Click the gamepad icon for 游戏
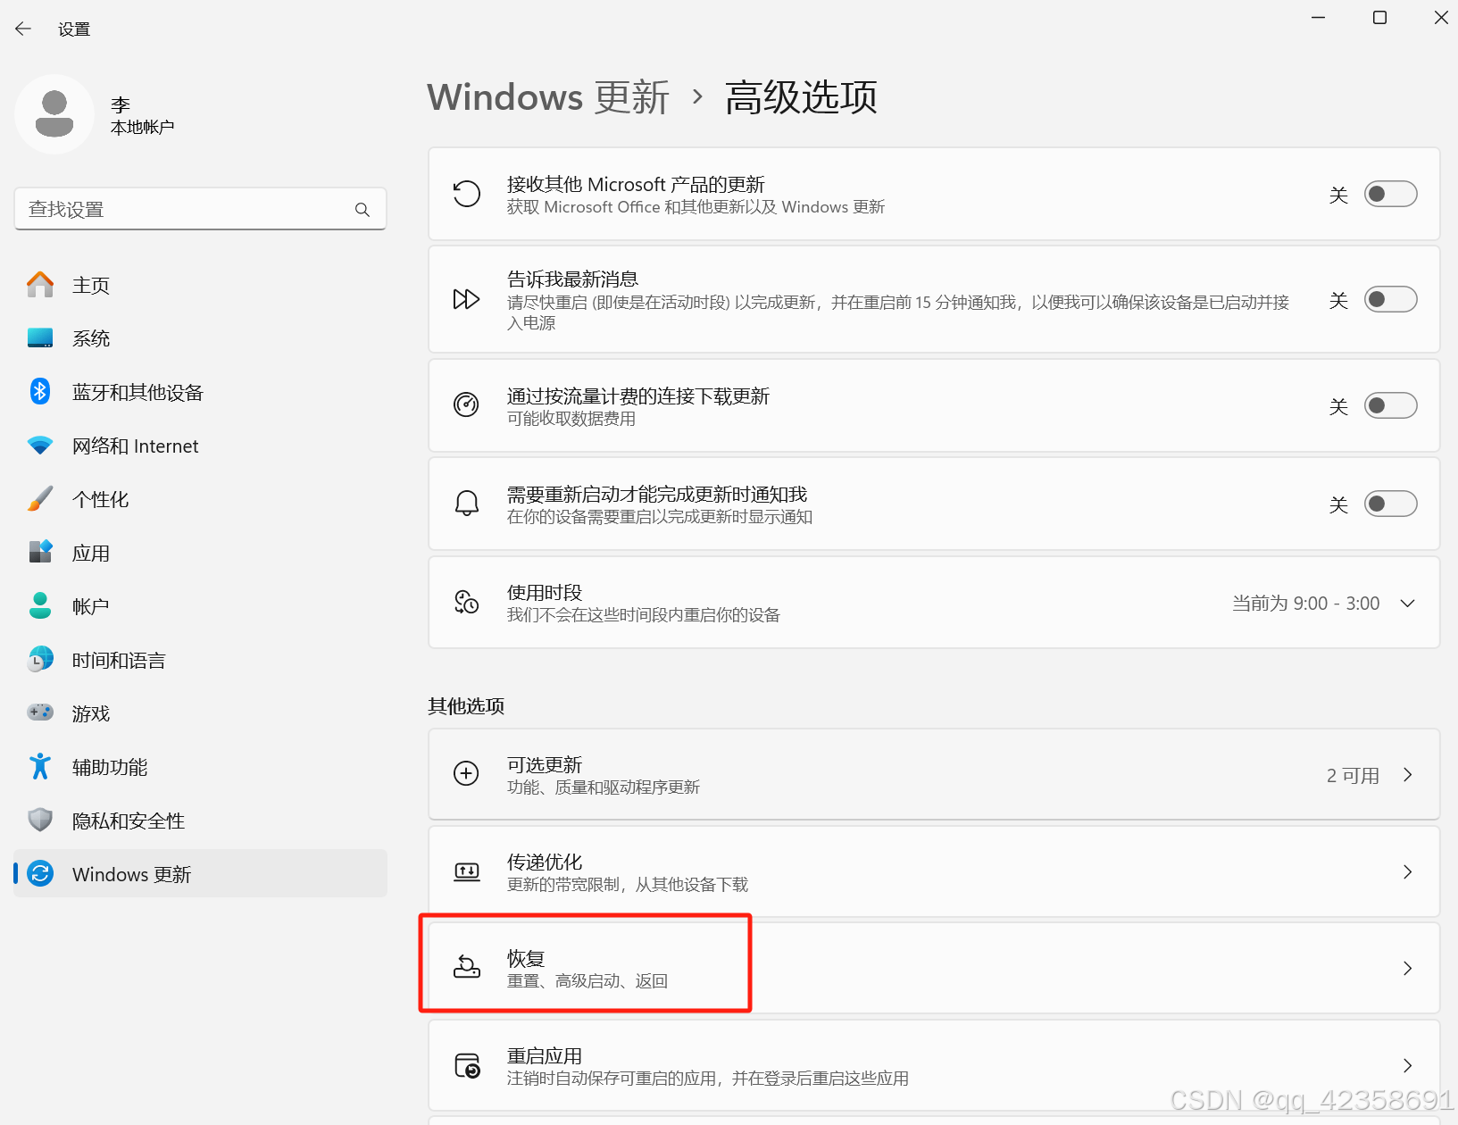The image size is (1458, 1125). click(x=40, y=713)
